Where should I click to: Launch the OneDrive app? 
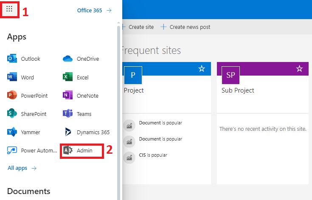click(82, 59)
